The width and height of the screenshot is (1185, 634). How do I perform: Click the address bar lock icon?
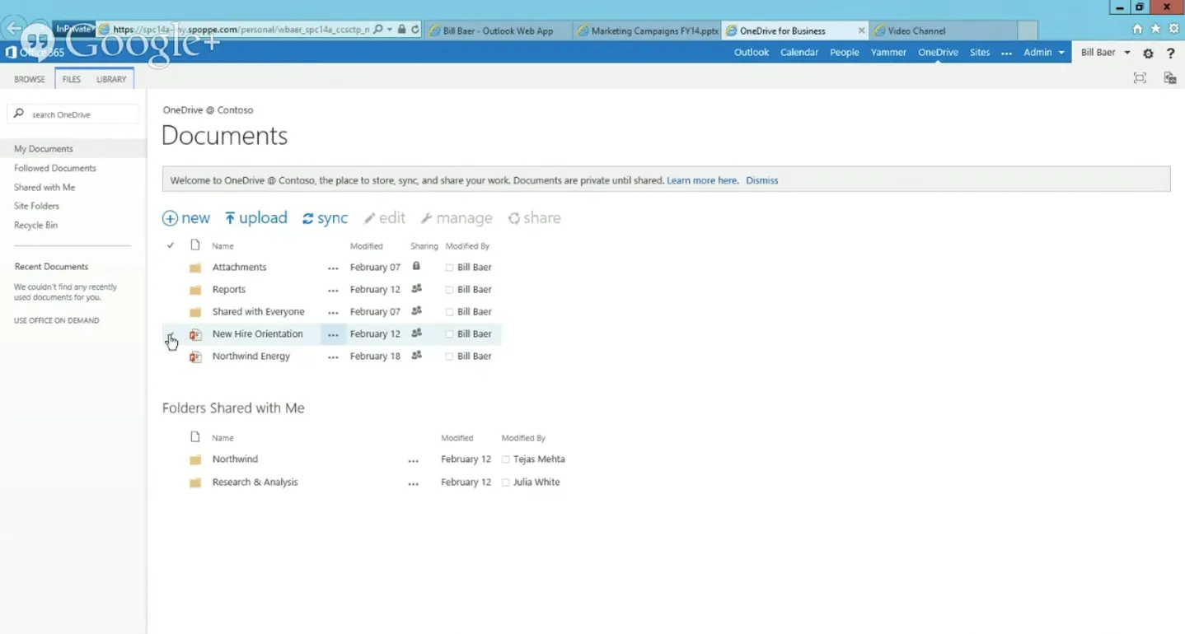tap(401, 30)
